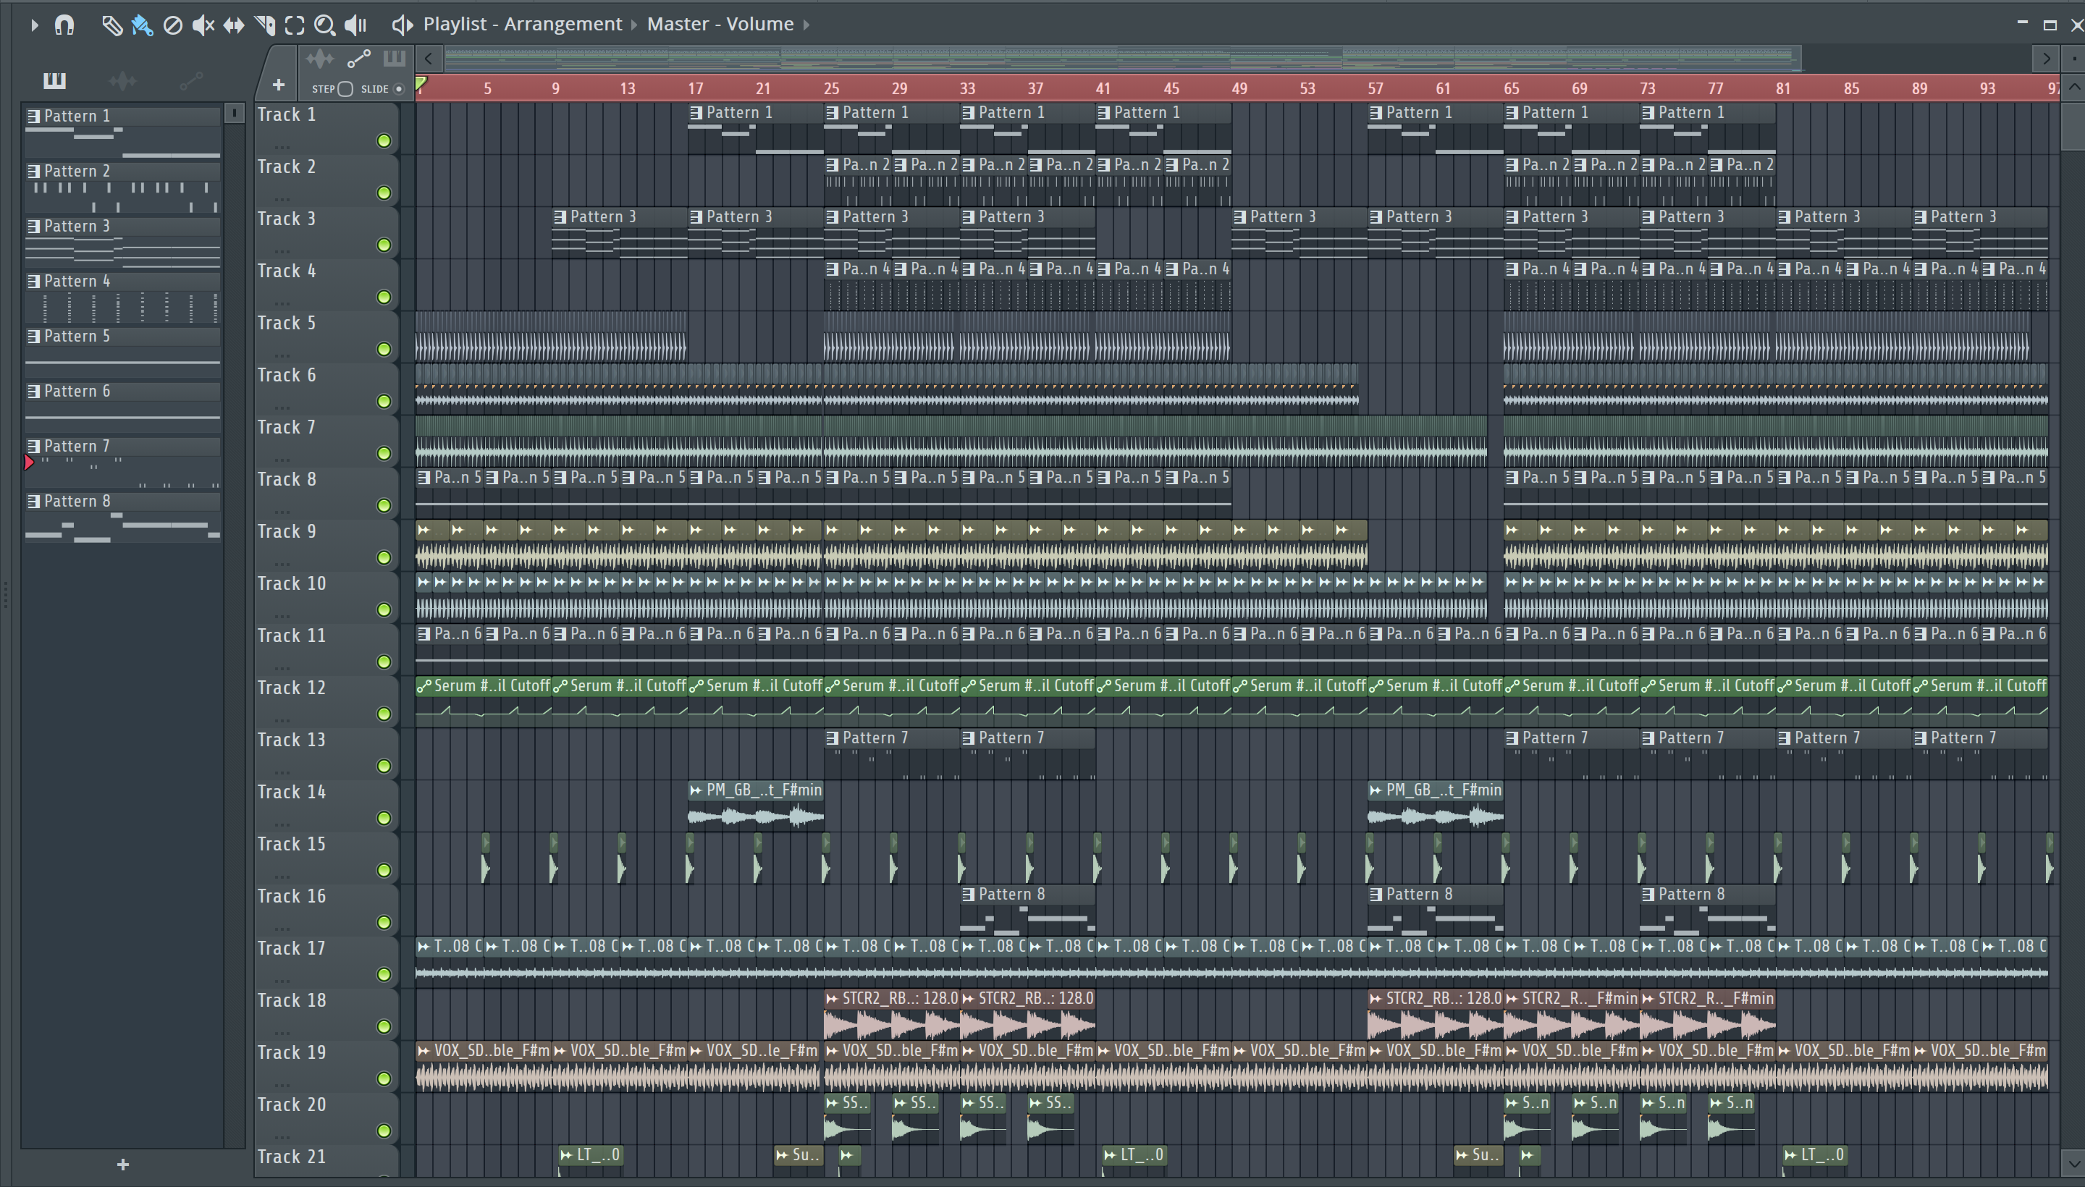Click bar 65 on the timeline ruler

(x=1511, y=88)
